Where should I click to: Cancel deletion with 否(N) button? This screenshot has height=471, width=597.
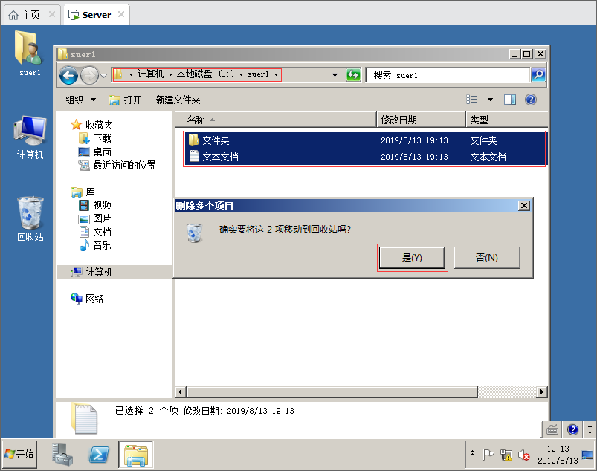click(x=486, y=257)
